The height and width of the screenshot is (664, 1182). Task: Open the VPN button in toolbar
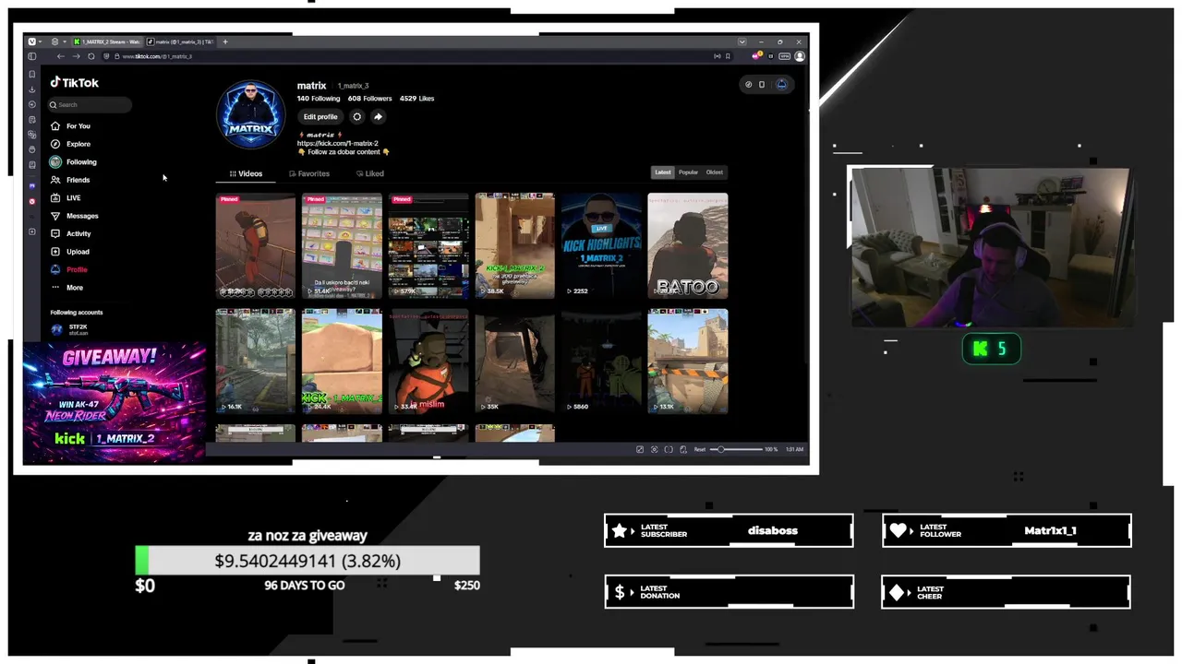click(785, 56)
